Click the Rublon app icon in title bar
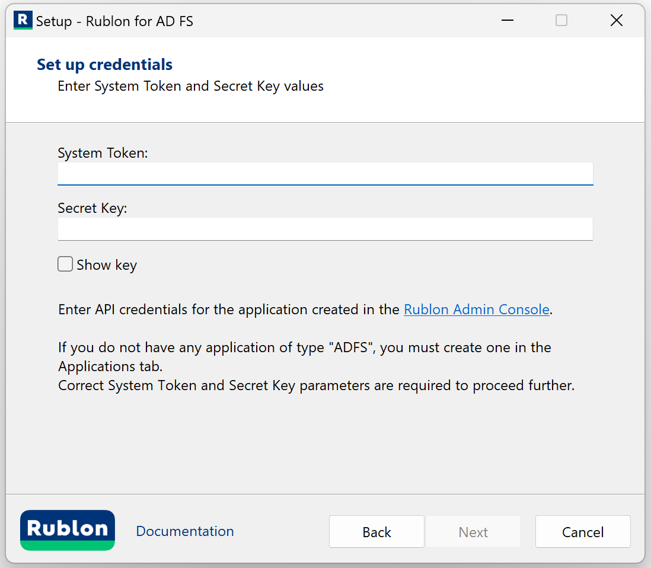Image resolution: width=651 pixels, height=568 pixels. [x=23, y=20]
